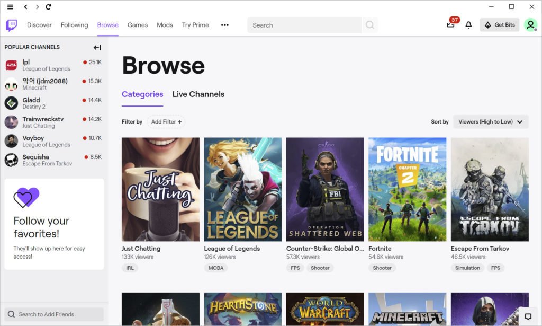This screenshot has height=326, width=542.
Task: Click the FPS tag under Counter-Strike
Action: (x=295, y=268)
